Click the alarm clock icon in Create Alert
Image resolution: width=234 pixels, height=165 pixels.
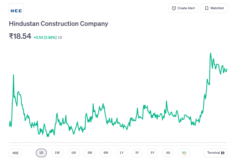174,8
